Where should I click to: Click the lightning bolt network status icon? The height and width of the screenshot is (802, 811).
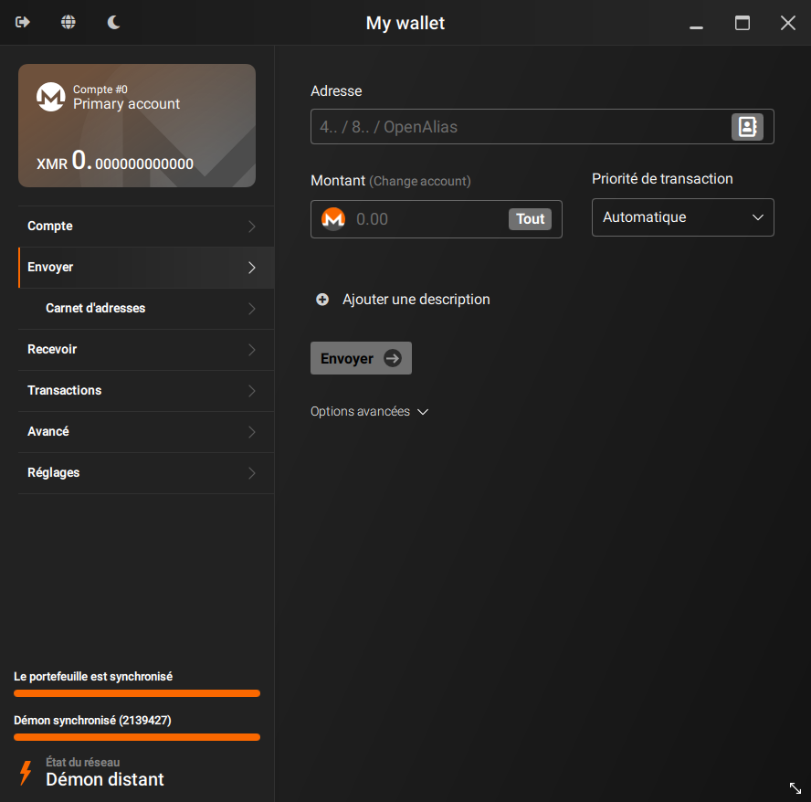24,773
